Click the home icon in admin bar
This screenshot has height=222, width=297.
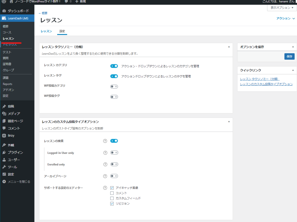click(x=11, y=1)
